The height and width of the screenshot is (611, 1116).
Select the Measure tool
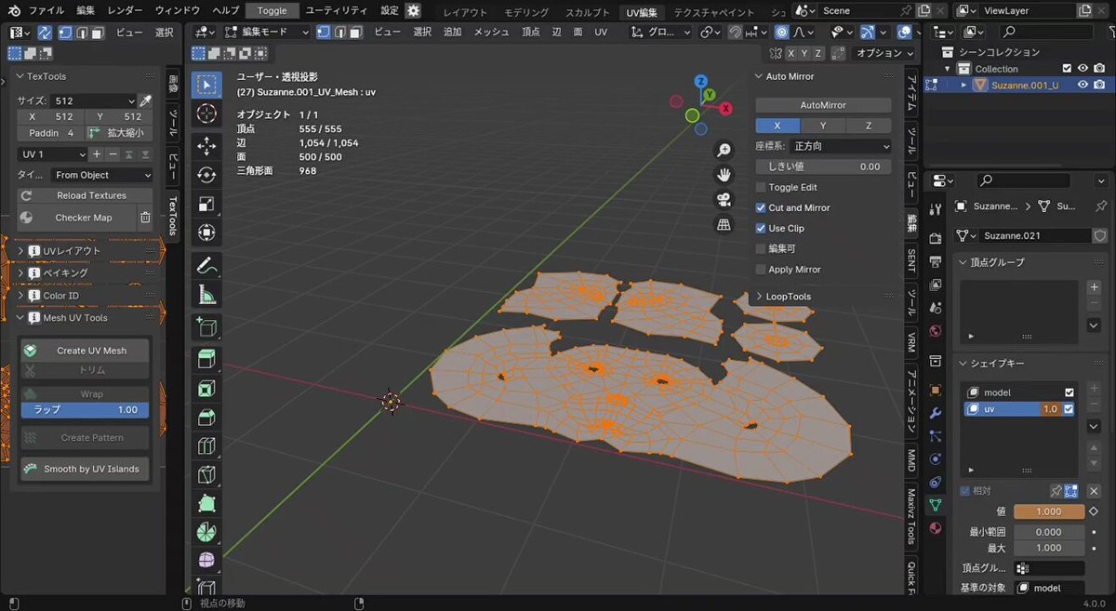(206, 296)
